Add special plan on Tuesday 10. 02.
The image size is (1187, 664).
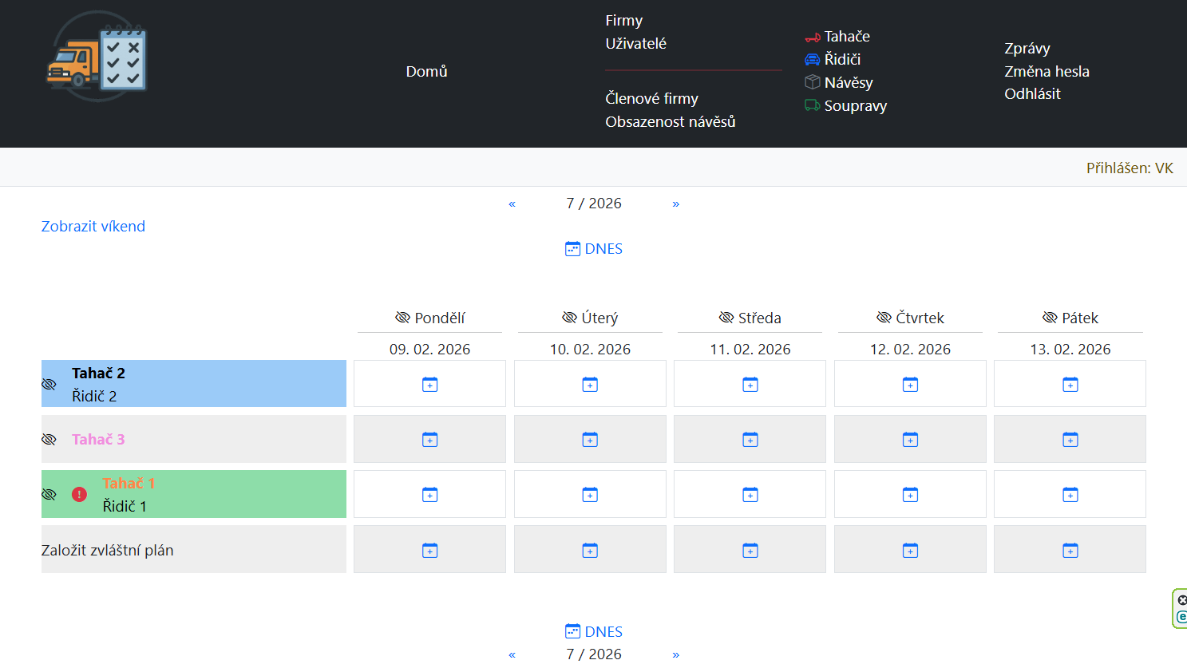(x=590, y=551)
